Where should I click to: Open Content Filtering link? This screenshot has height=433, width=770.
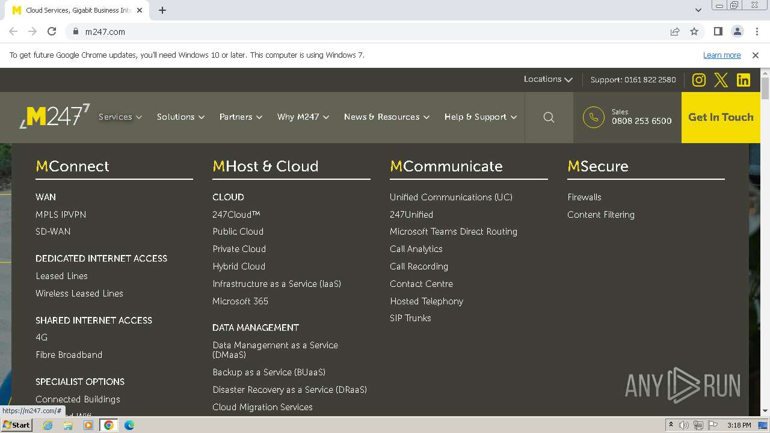601,215
